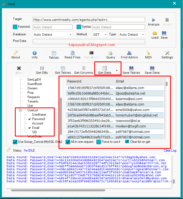Open the Info icon
The height and width of the screenshot is (199, 183).
[35, 53]
